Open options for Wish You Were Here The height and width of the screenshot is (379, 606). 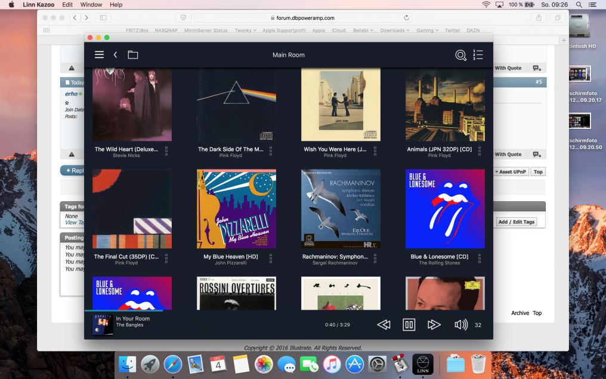click(375, 151)
